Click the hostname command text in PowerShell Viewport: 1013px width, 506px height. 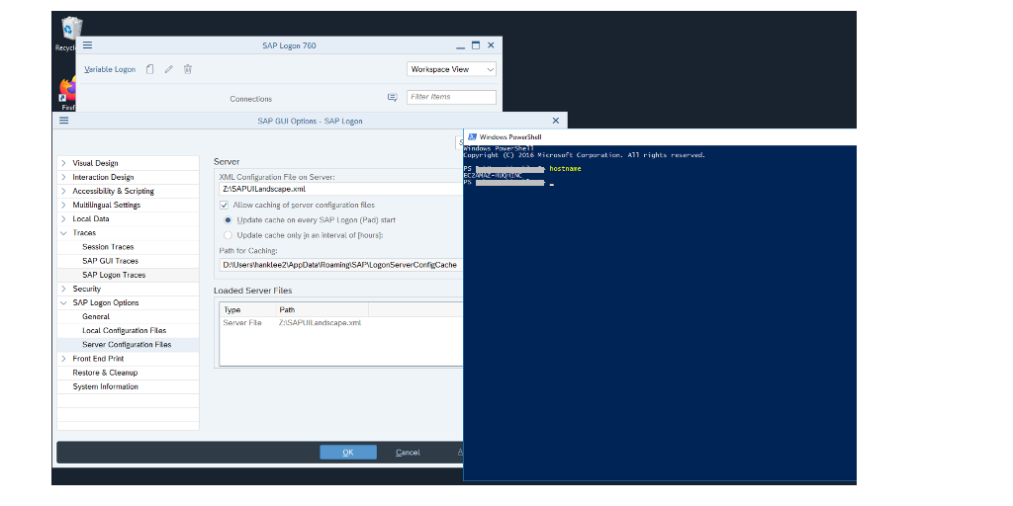pos(565,168)
